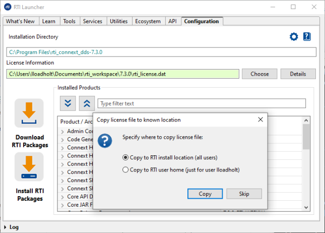
Task: Click the installed products vertical scrollbar
Action: [x=306, y=137]
